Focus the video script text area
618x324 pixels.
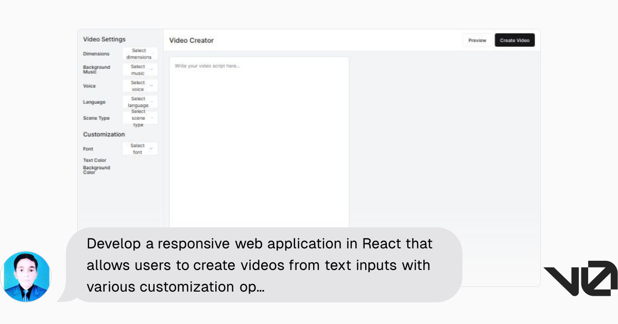pos(259,142)
